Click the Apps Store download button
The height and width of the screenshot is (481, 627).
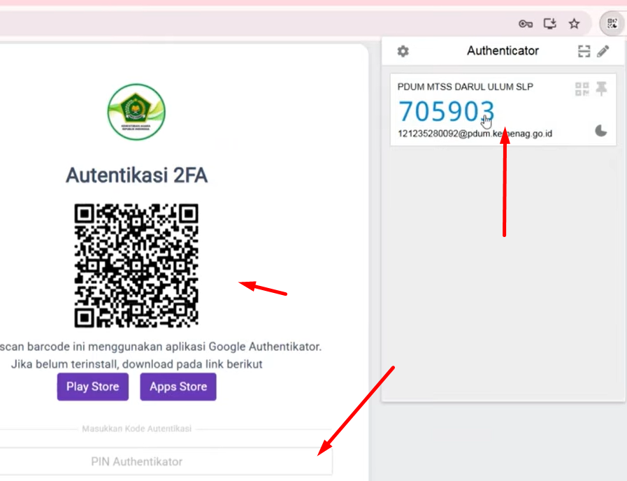(x=178, y=387)
